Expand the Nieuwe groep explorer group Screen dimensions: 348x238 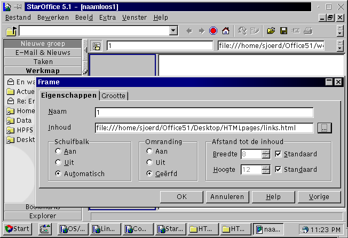click(x=43, y=44)
